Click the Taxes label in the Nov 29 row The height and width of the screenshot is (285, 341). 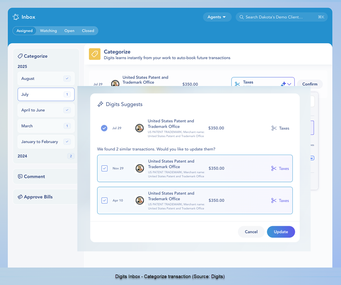[284, 169]
